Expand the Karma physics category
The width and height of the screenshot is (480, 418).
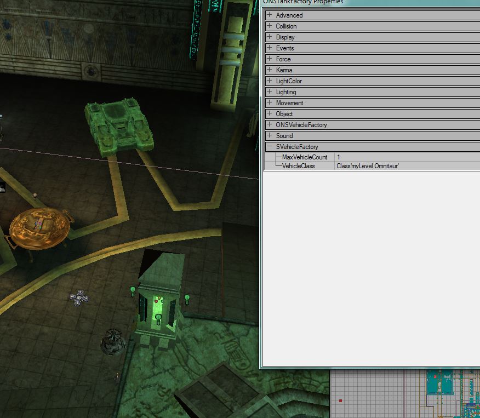[x=269, y=70]
